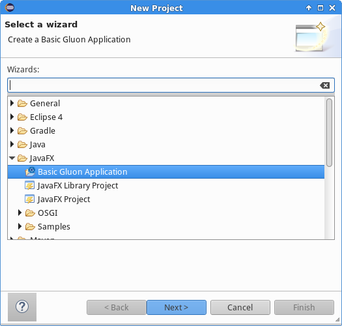
Task: Click the wizard list vertical scrollbar
Action: 329,132
